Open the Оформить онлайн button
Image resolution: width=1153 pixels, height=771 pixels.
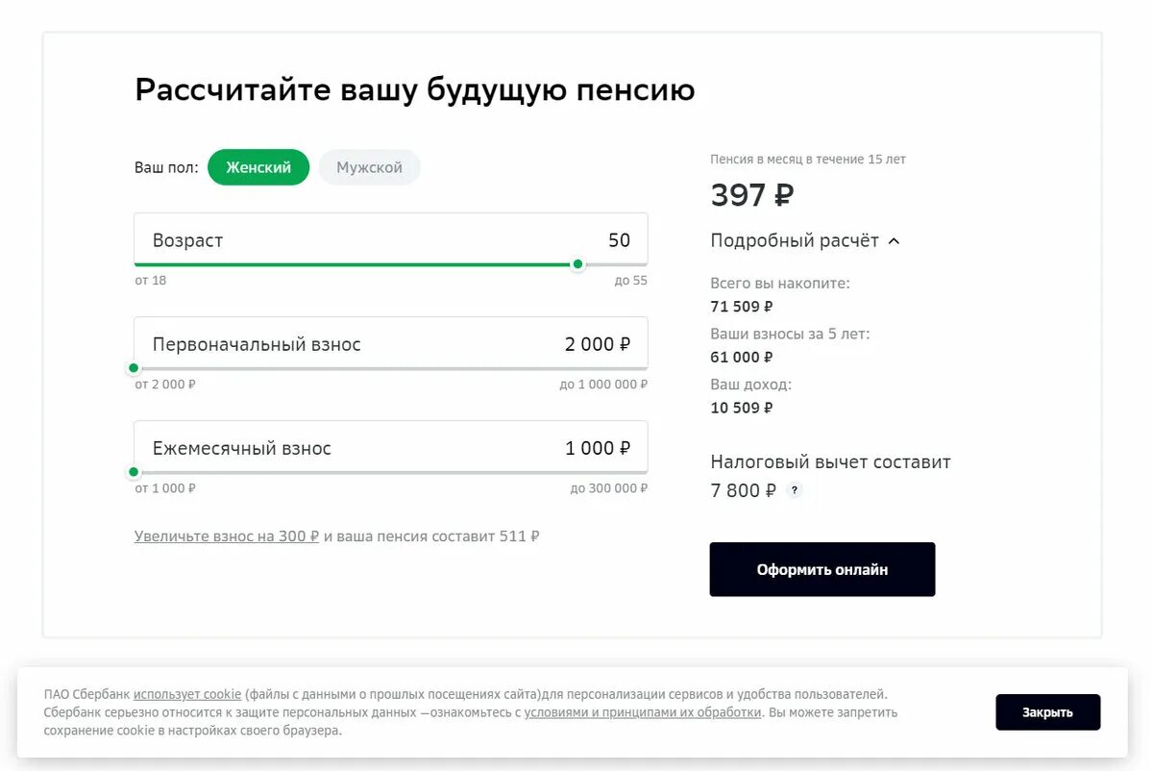pos(822,569)
